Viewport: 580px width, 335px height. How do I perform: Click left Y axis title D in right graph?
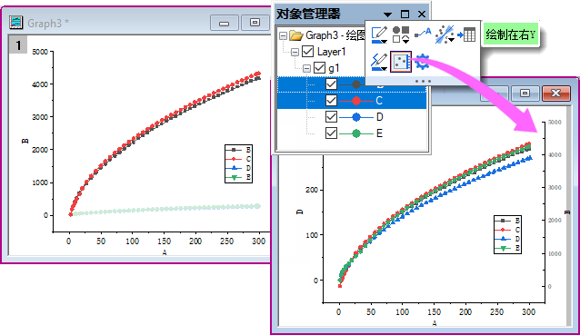pos(300,212)
